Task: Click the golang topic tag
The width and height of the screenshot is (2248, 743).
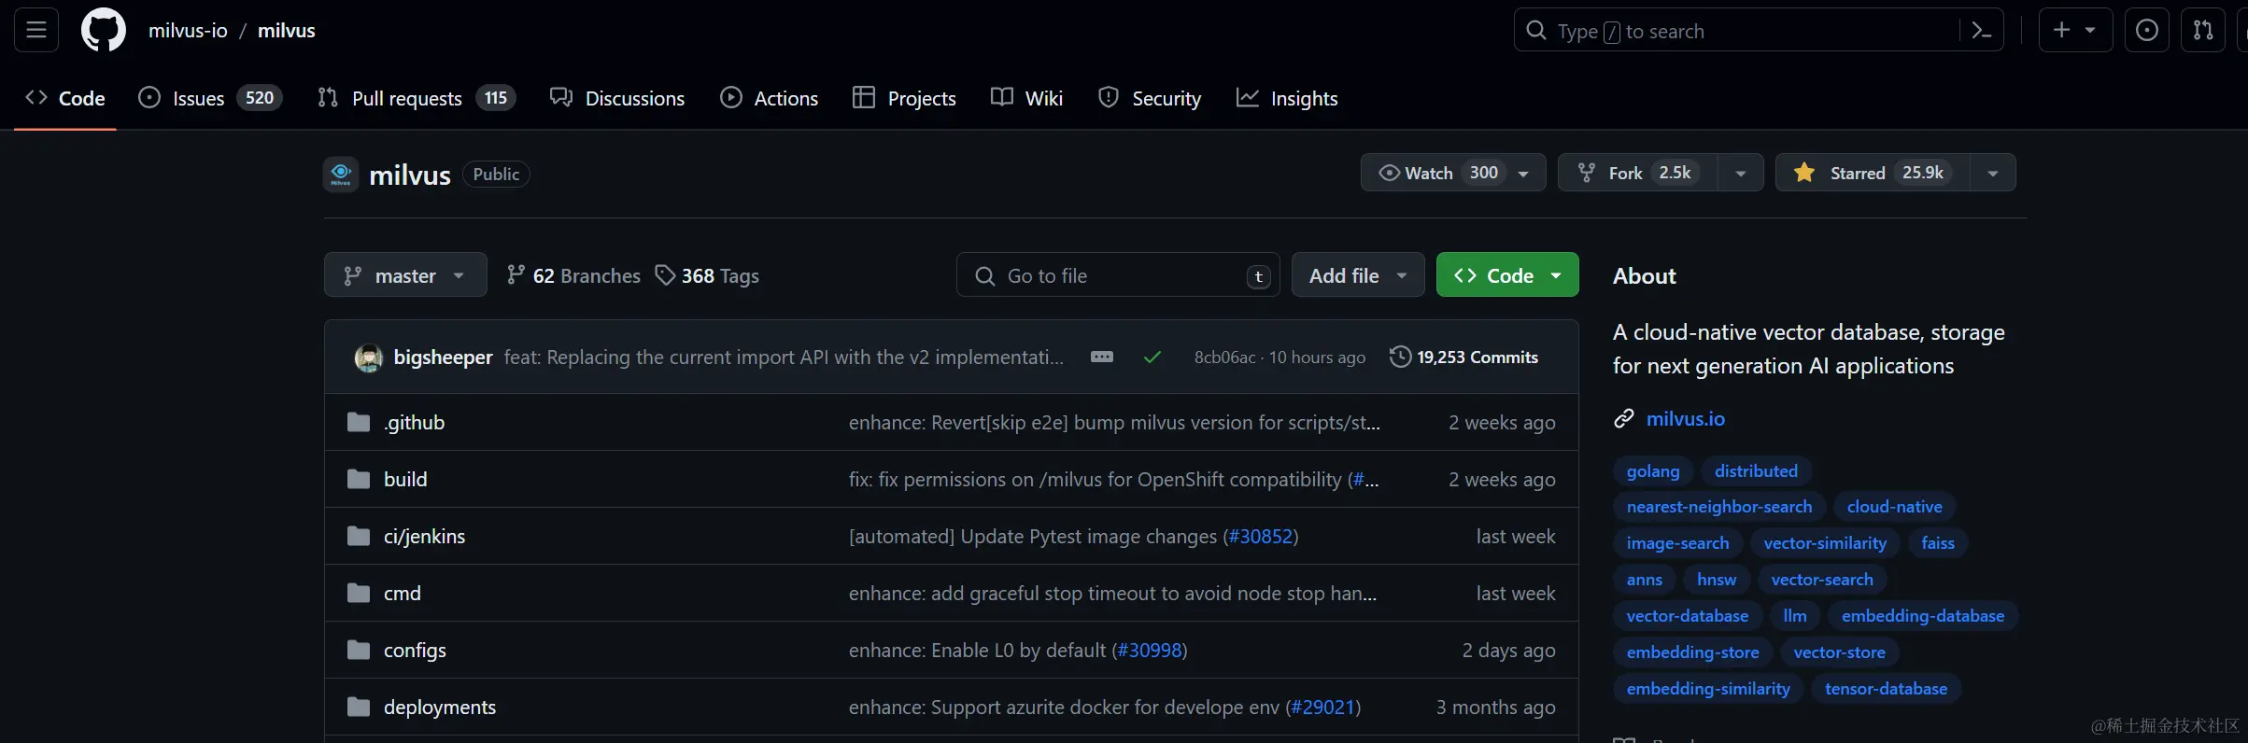Action: (1653, 471)
